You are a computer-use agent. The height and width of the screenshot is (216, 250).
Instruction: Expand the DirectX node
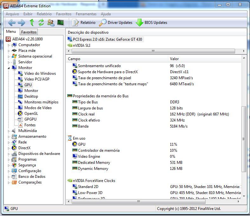click(x=9, y=148)
